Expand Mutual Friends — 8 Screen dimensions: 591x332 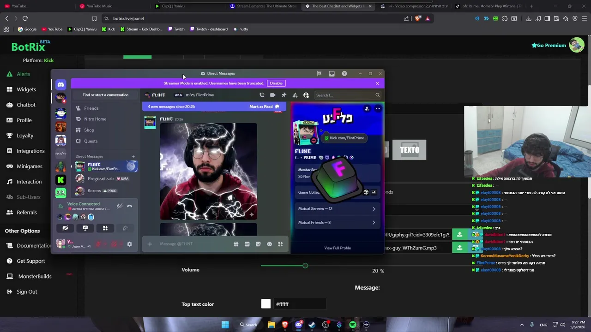[x=337, y=222]
